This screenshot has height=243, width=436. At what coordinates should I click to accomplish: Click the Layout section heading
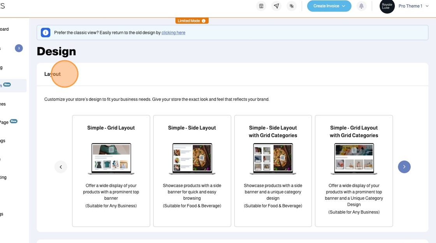pyautogui.click(x=52, y=74)
